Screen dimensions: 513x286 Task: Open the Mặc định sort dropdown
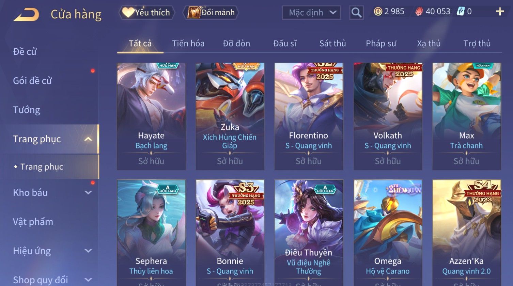(311, 13)
